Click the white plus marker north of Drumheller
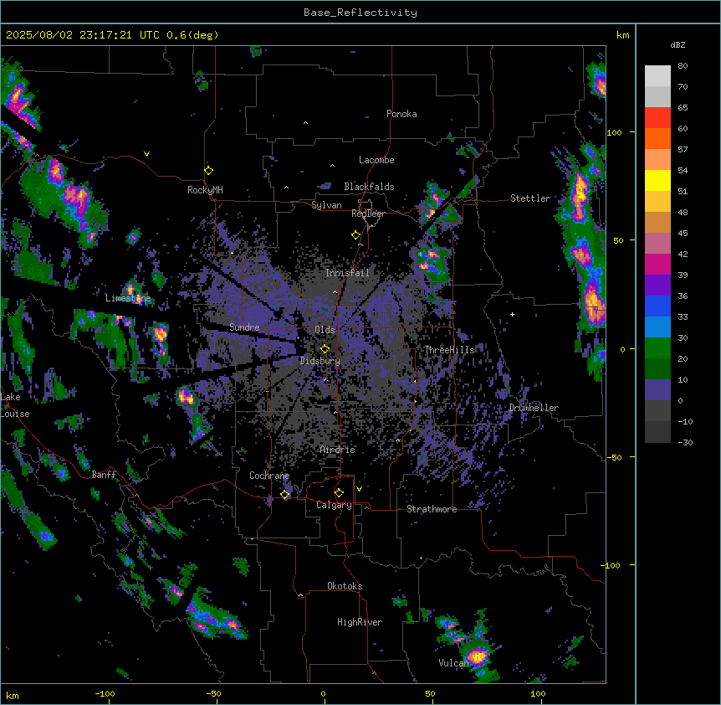 point(512,314)
